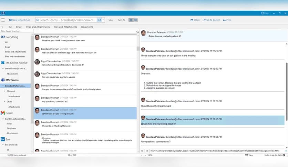Click the message list vertical scrollbar

pos(138,49)
